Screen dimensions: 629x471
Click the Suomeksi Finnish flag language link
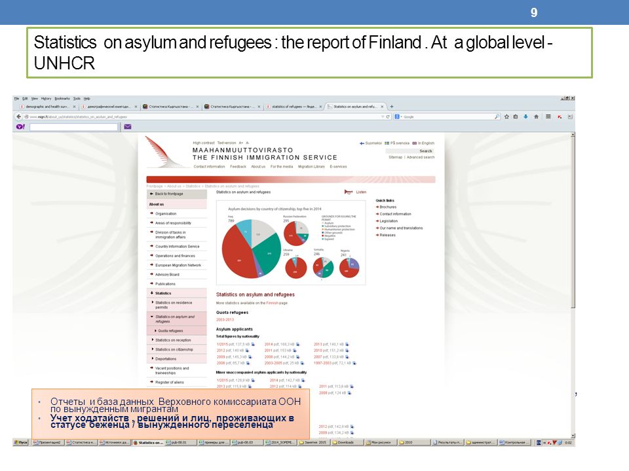click(x=371, y=143)
